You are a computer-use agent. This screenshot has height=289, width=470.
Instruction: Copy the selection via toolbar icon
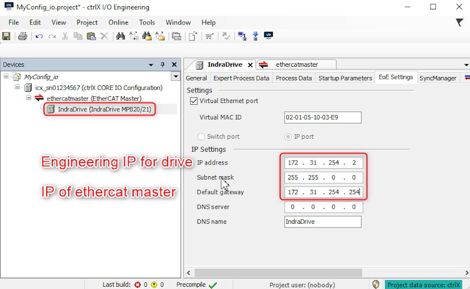(x=78, y=36)
